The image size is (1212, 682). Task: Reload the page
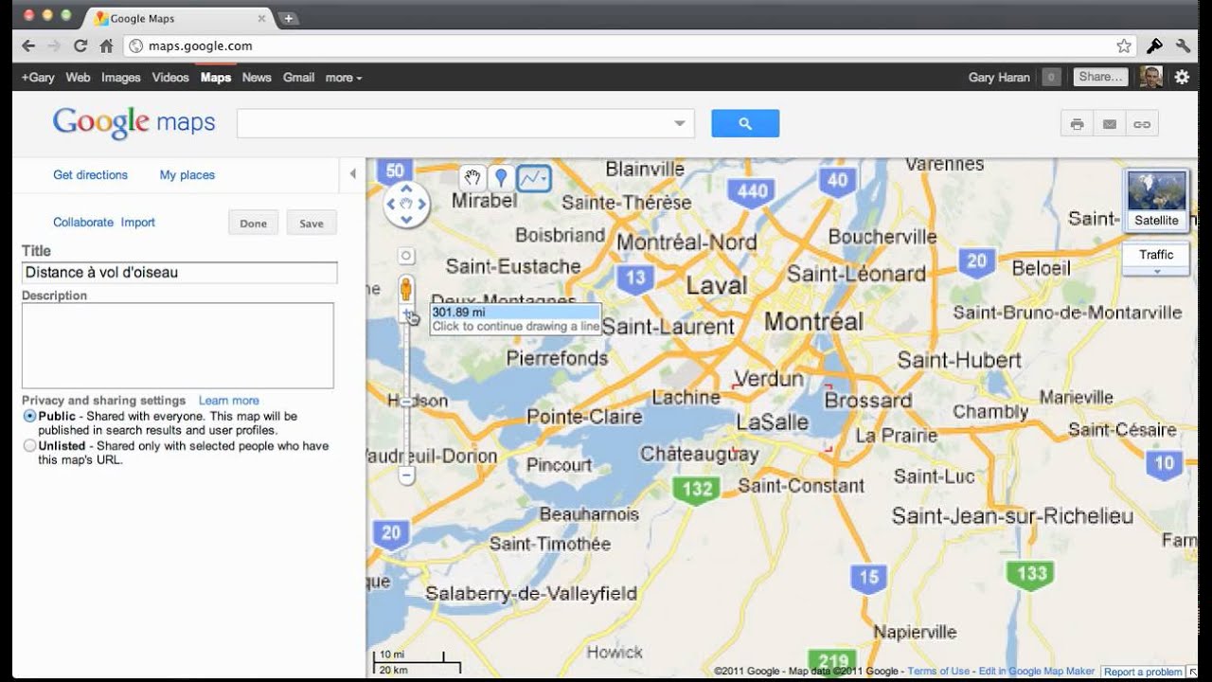pos(80,45)
